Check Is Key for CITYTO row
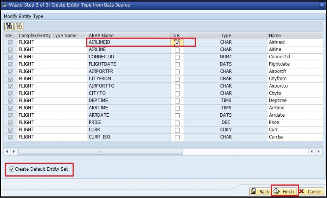This screenshot has height=198, width=327. (x=177, y=94)
